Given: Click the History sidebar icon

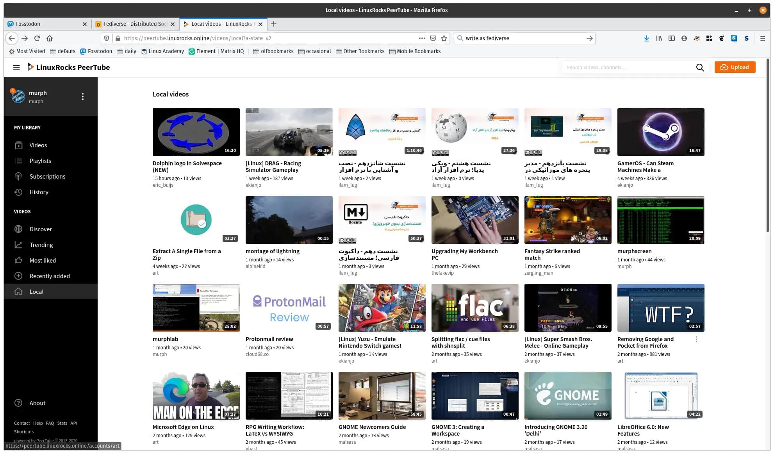Looking at the screenshot, I should pos(18,192).
